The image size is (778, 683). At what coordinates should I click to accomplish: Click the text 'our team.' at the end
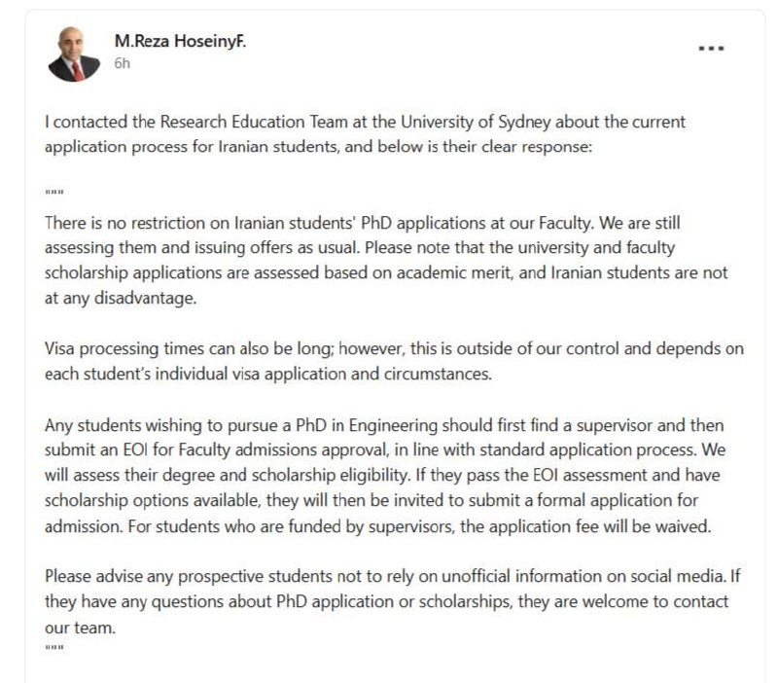point(80,628)
